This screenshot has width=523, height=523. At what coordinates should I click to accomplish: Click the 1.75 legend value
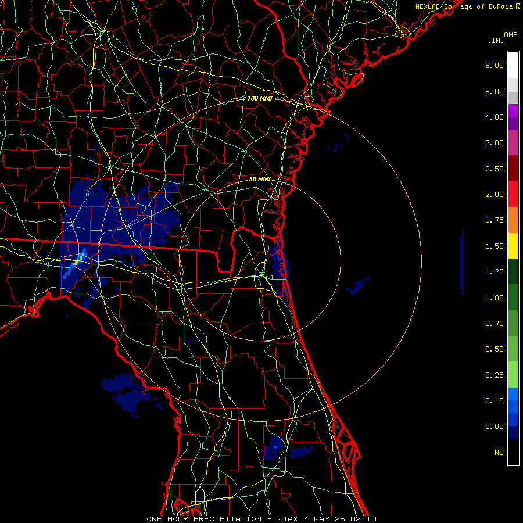pyautogui.click(x=495, y=220)
